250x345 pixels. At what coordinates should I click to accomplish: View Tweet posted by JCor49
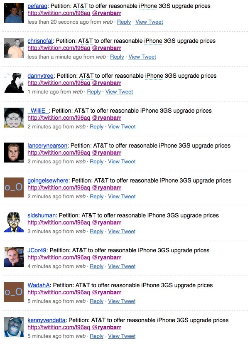pyautogui.click(x=122, y=266)
